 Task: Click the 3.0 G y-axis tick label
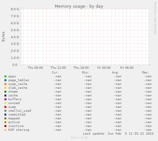(x=15, y=44)
